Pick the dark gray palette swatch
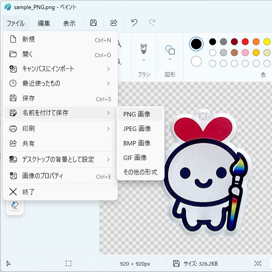 click(223, 42)
